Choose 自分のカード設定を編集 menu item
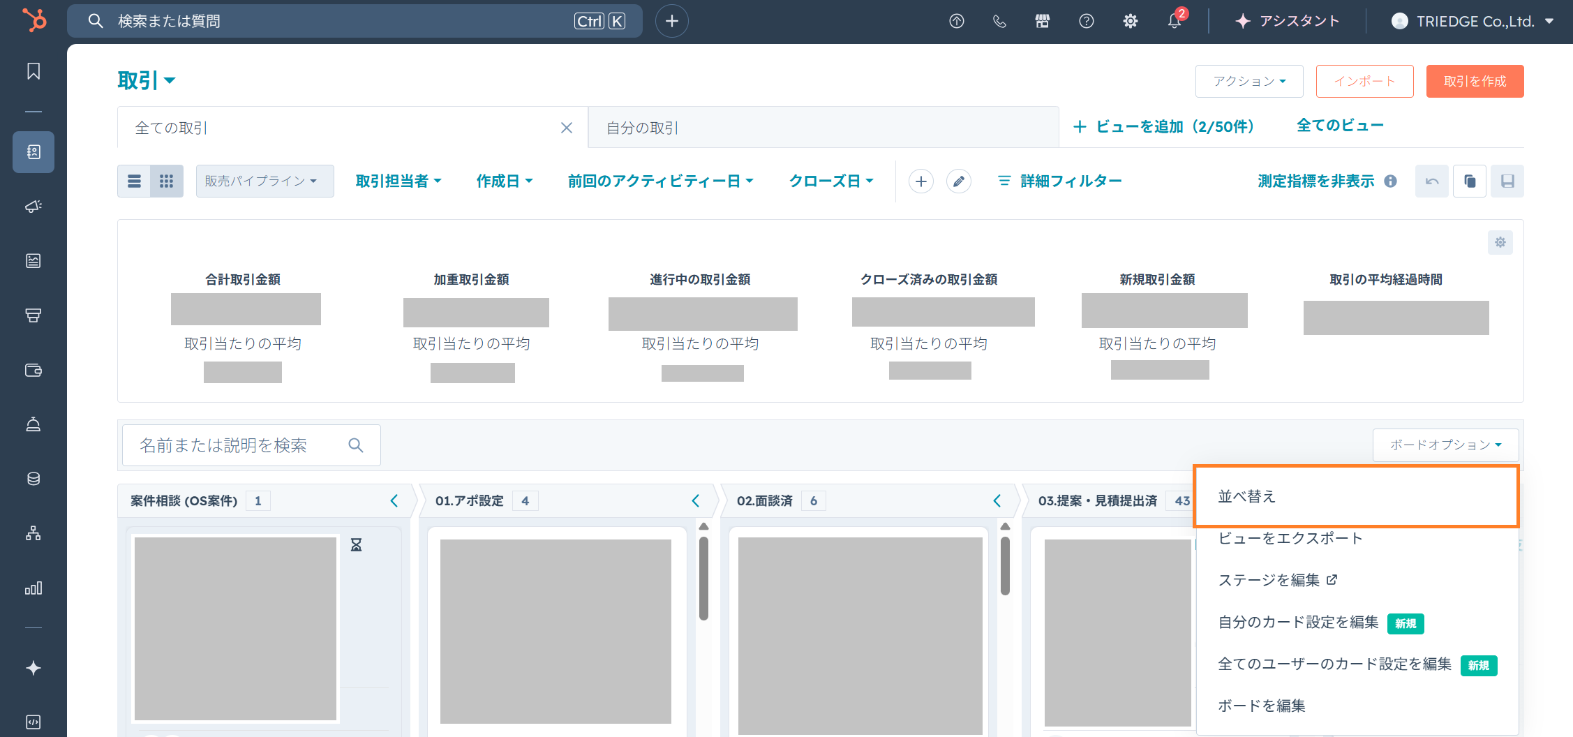 1357,622
